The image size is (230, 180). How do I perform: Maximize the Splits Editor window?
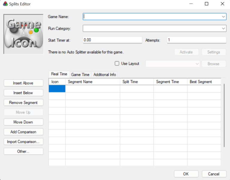point(207,4)
